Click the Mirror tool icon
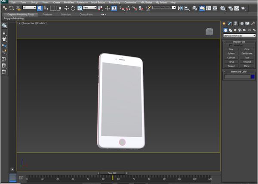This screenshot has height=184, width=258. pyautogui.click(x=180, y=8)
